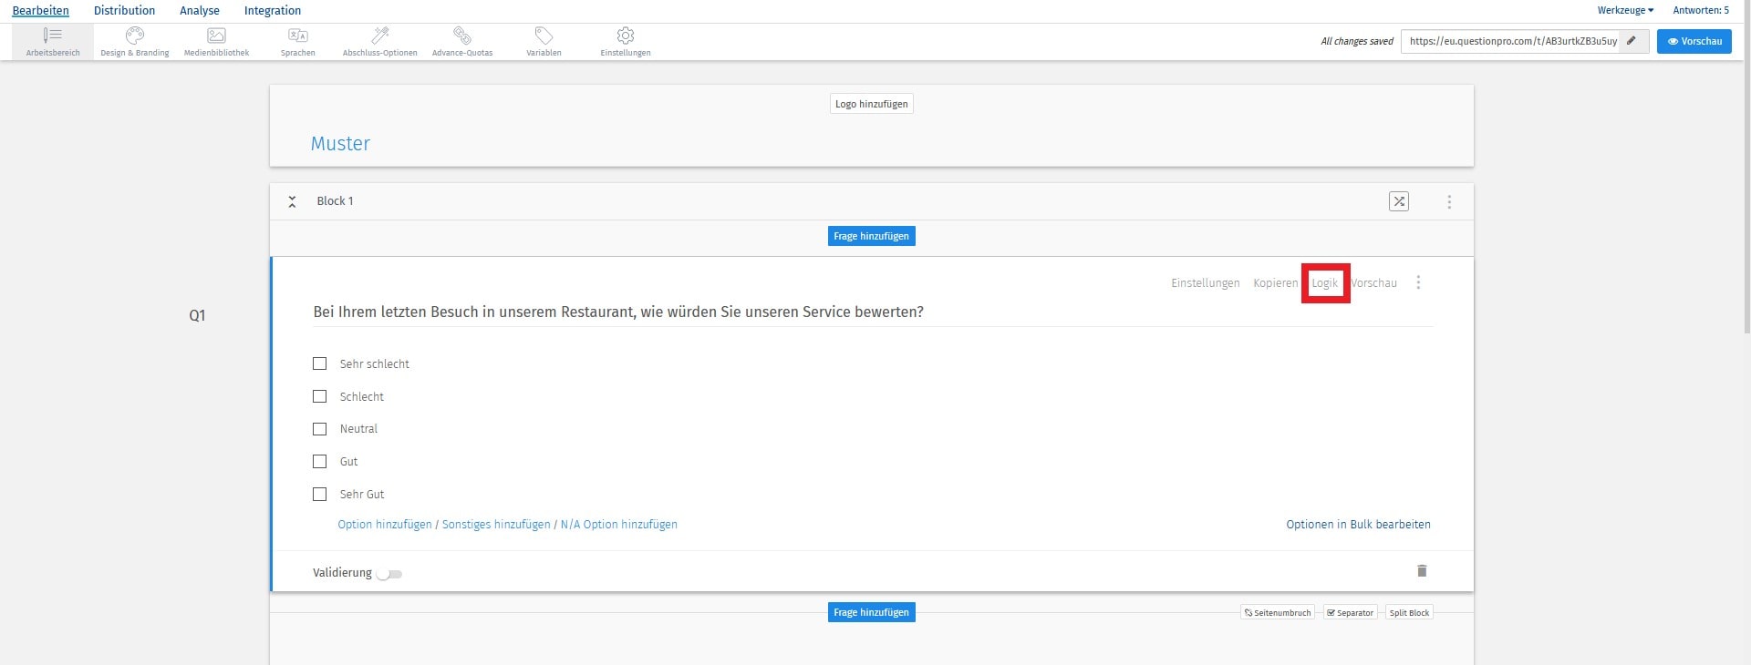The width and height of the screenshot is (1751, 665).
Task: Click the blue Vorschau button
Action: point(1694,41)
